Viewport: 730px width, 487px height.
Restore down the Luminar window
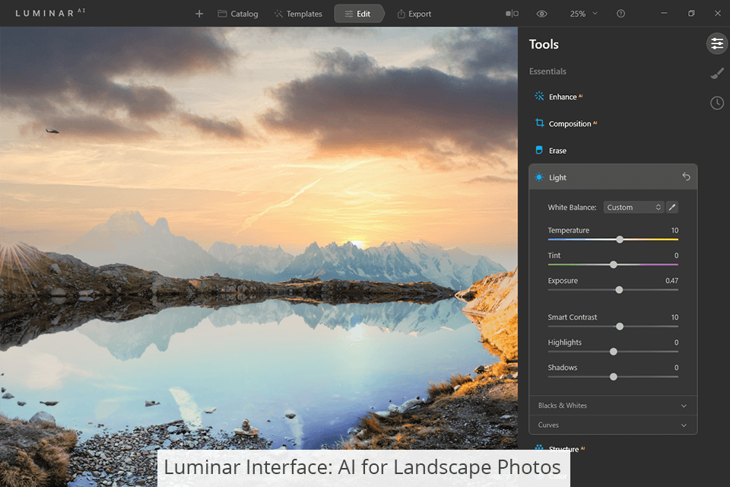[691, 14]
